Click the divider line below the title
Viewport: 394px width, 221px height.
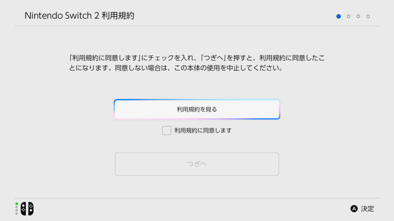[197, 26]
